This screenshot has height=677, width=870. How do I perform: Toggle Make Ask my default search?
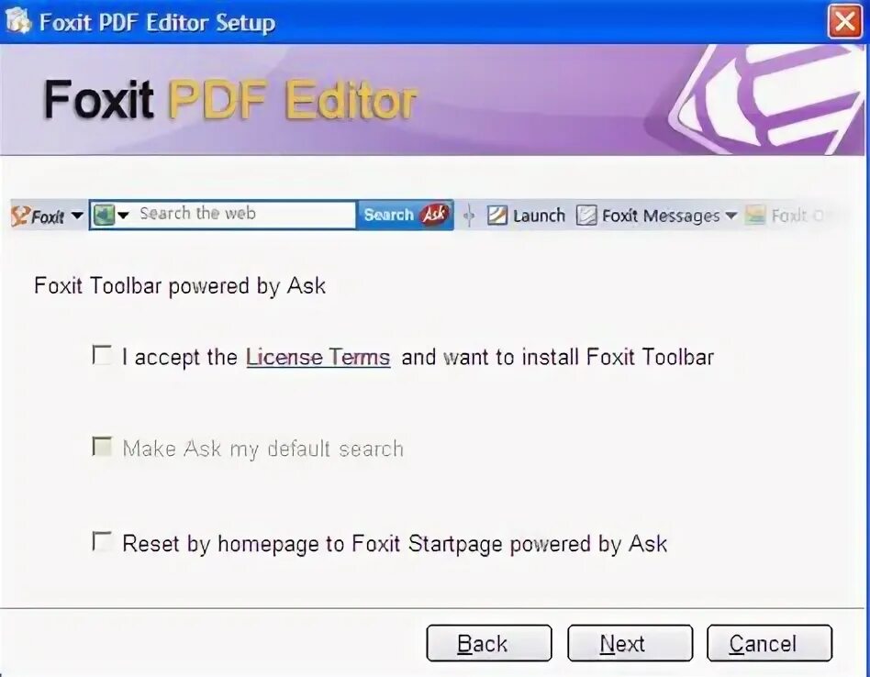(x=102, y=446)
